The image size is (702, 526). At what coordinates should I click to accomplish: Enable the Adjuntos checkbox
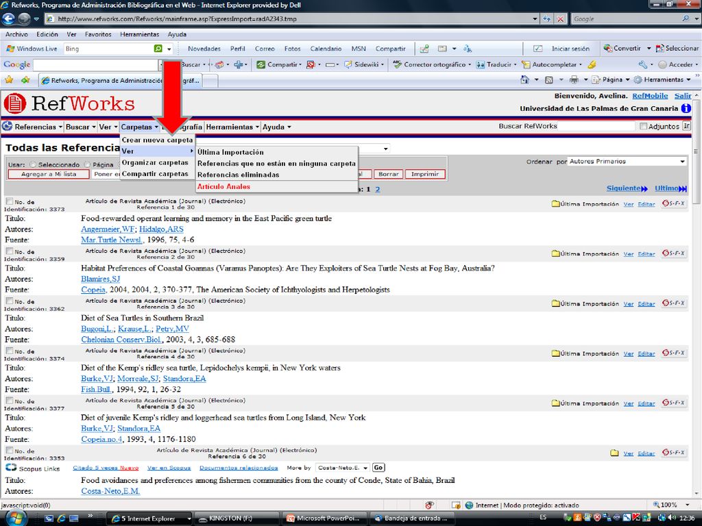pos(643,126)
